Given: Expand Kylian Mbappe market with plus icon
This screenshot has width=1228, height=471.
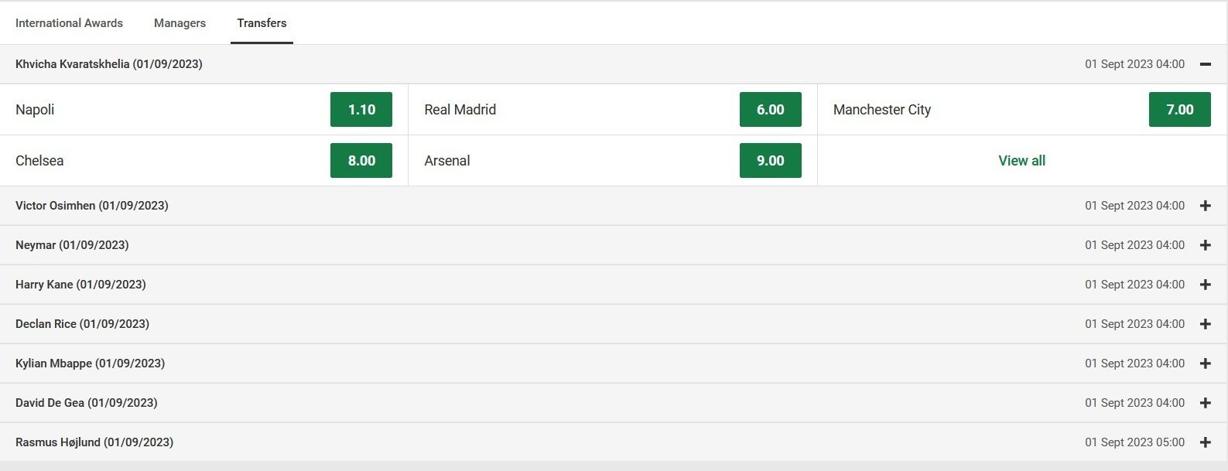Looking at the screenshot, I should tap(1205, 363).
